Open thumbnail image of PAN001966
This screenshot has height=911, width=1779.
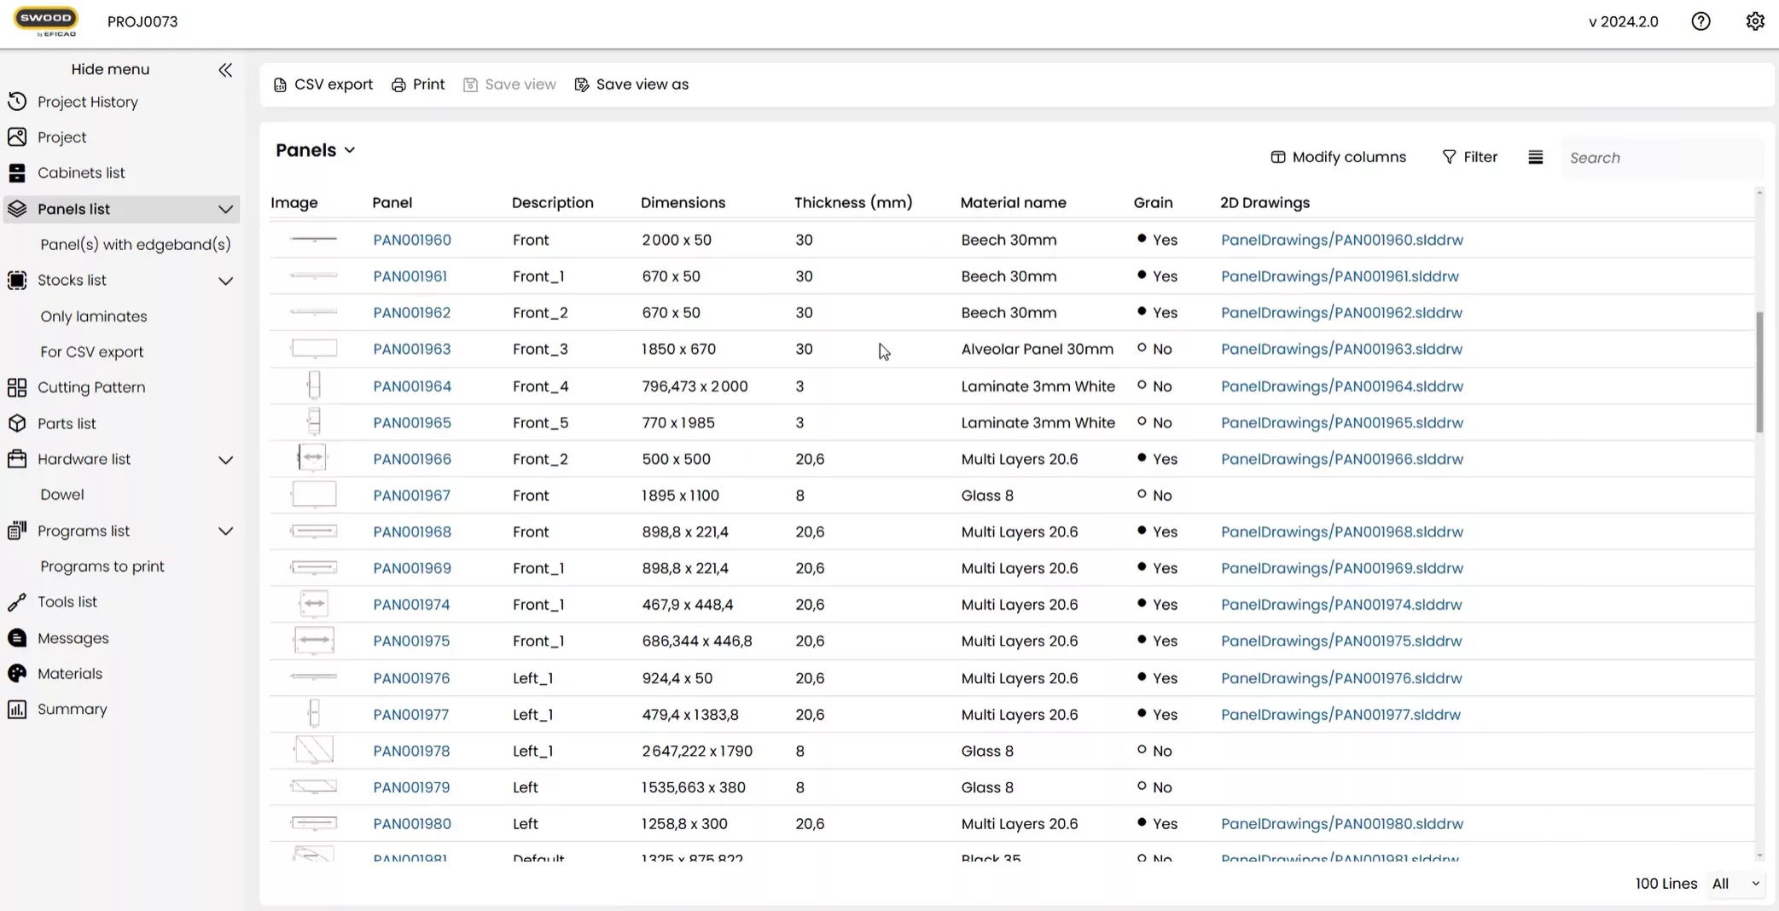coord(313,458)
